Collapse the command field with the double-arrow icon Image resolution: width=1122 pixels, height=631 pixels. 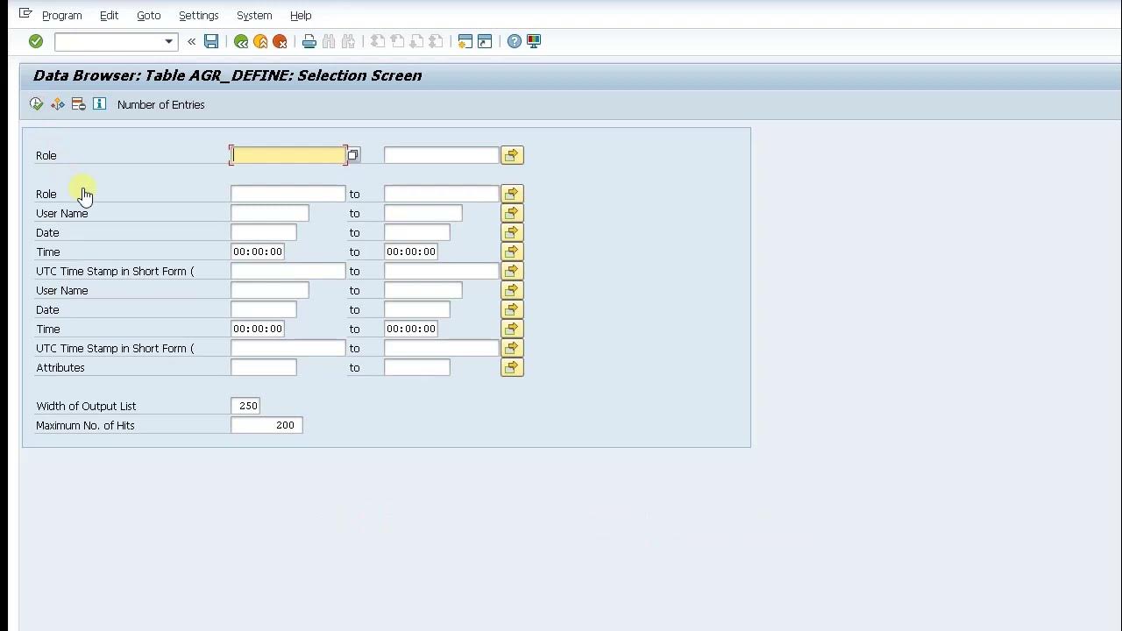point(191,41)
